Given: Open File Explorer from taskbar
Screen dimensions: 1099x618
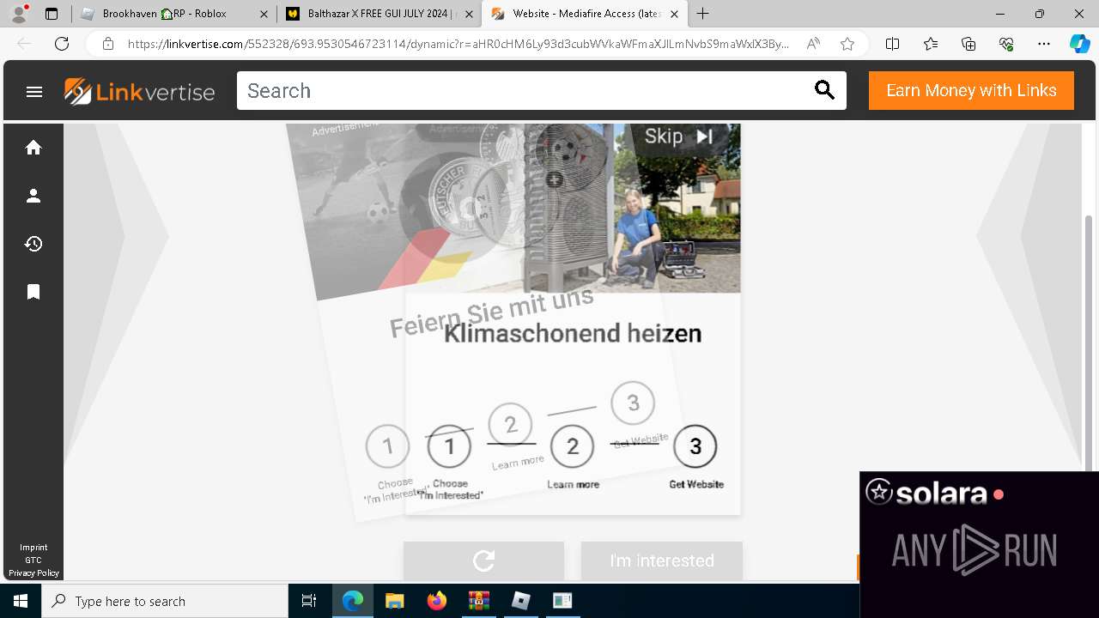Looking at the screenshot, I should point(394,601).
